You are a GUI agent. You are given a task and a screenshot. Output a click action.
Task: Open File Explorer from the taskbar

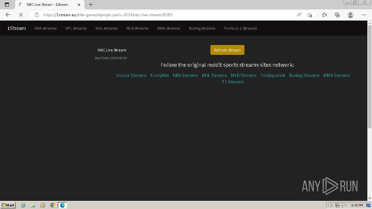33,205
